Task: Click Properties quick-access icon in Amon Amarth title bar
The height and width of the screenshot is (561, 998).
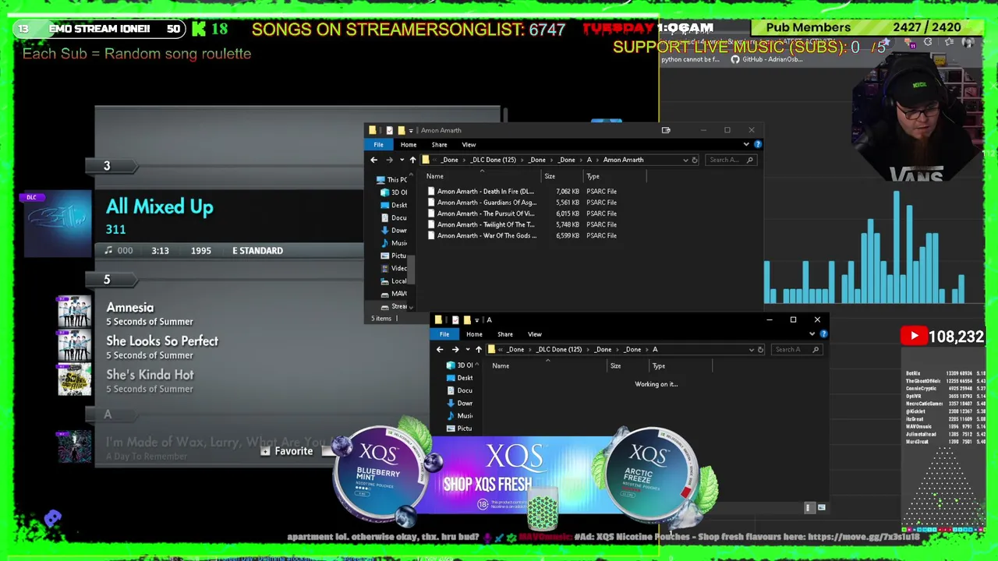Action: tap(390, 130)
